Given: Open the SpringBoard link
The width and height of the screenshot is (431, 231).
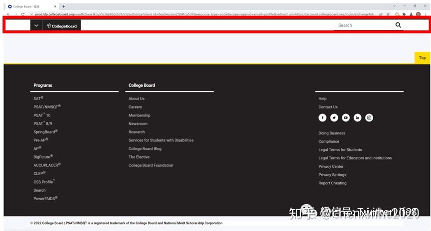Looking at the screenshot, I should click(45, 131).
